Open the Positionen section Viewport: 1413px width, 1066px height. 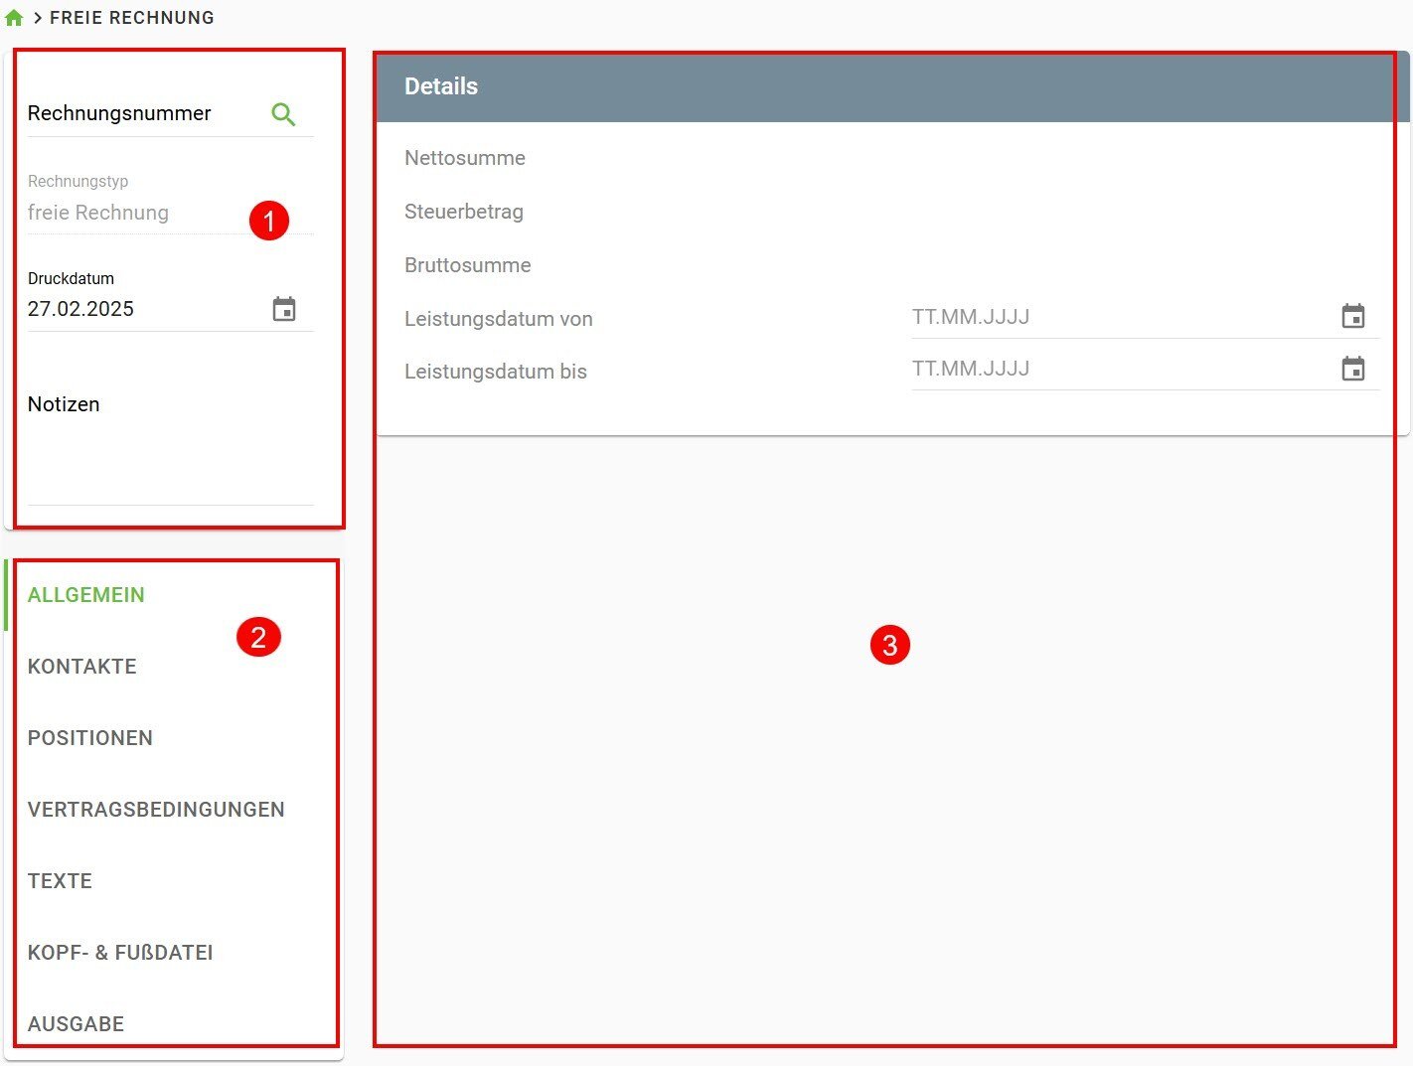coord(90,738)
